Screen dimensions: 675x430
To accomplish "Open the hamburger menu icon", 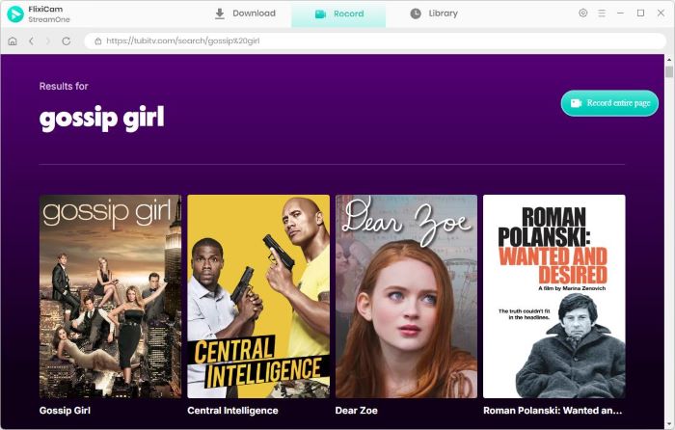I will 602,13.
